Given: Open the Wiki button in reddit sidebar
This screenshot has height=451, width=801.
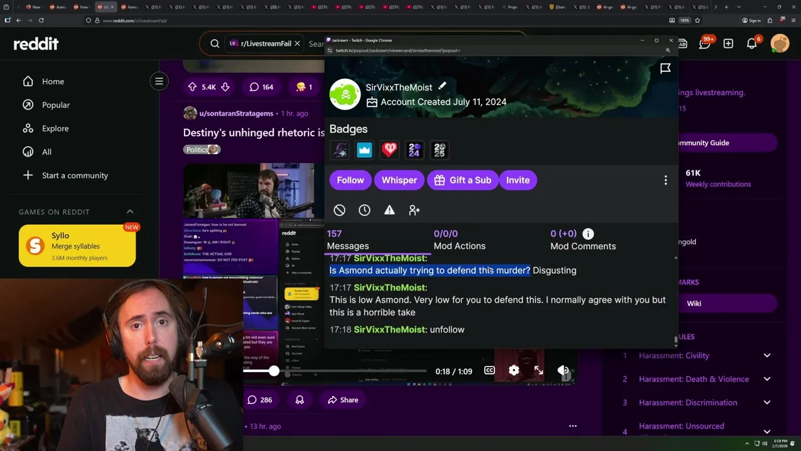Looking at the screenshot, I should [x=694, y=303].
